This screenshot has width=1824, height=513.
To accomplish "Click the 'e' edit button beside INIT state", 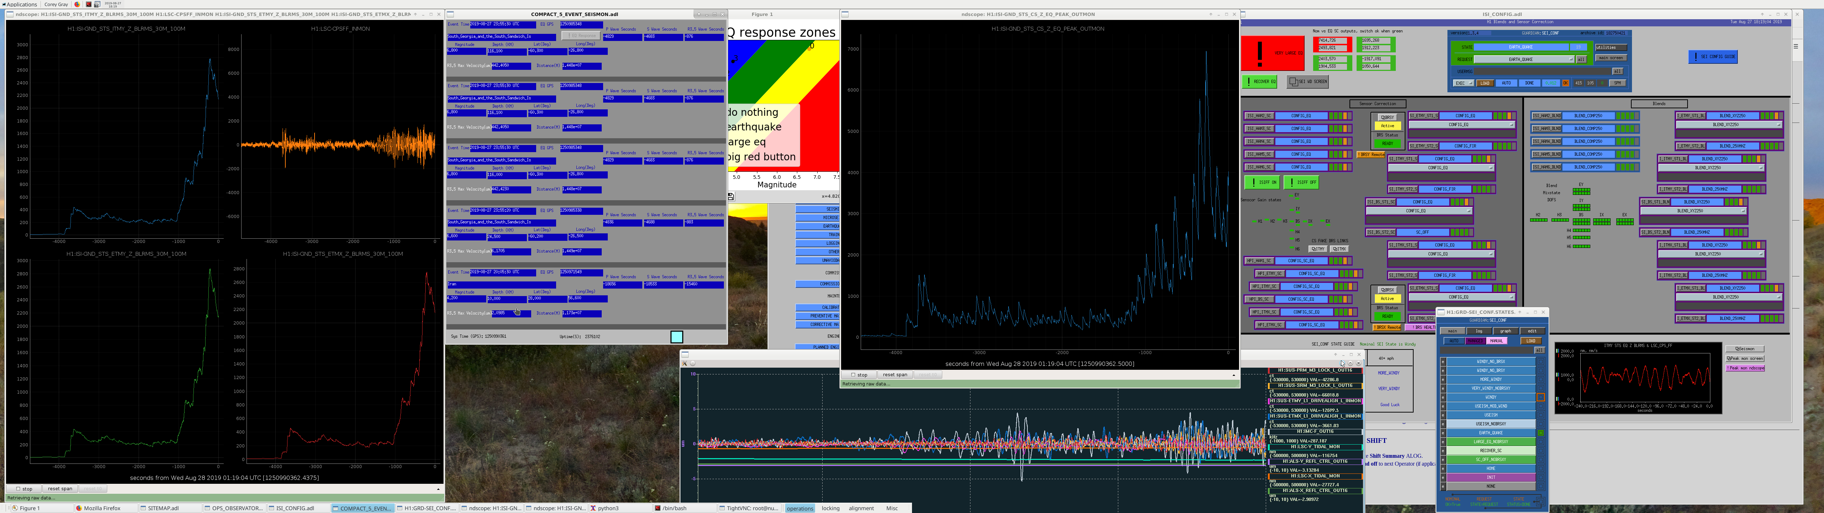I will [1443, 478].
